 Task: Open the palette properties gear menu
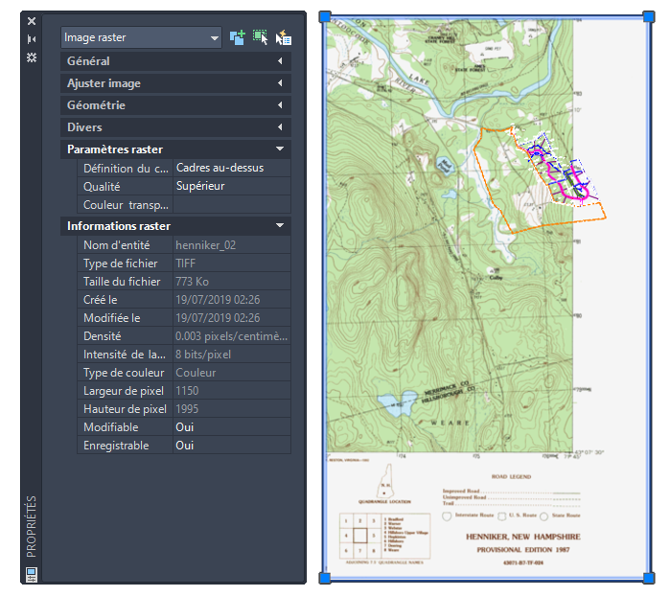[x=32, y=57]
